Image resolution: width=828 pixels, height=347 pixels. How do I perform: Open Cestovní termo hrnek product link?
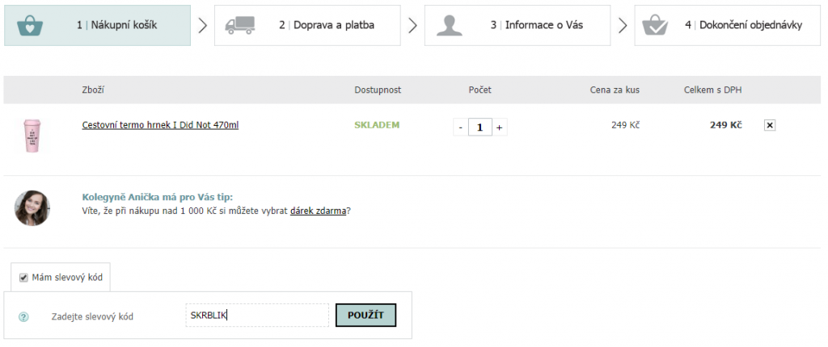(x=160, y=126)
